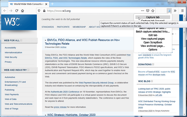Open the Friend of W3C link
Image resolution: width=187 pixels, height=117 pixels.
click(x=153, y=72)
